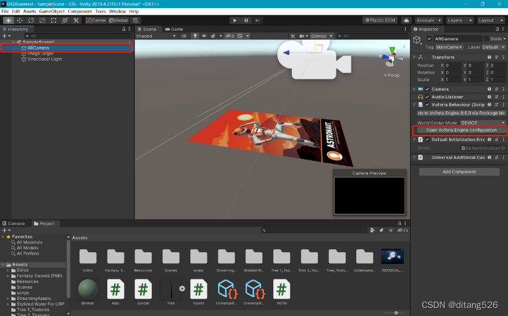The image size is (508, 316).
Task: Click the Add Component button
Action: click(x=460, y=172)
